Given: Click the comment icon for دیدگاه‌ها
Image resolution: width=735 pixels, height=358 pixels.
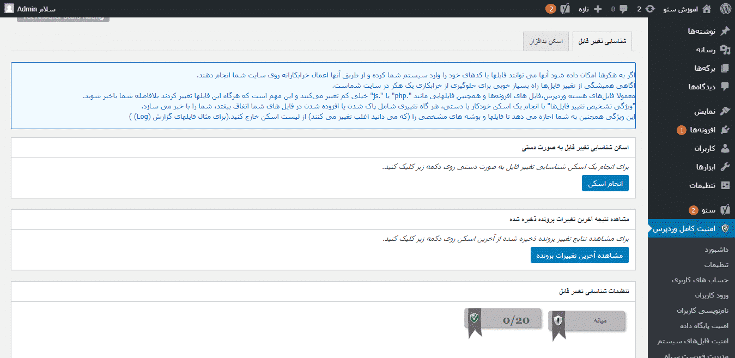Looking at the screenshot, I should pos(725,86).
